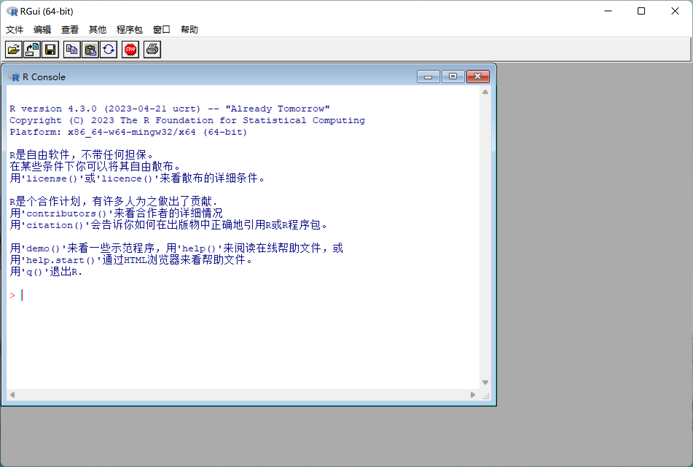Click the 'demo()' text in console
The height and width of the screenshot is (467, 693).
pos(43,248)
